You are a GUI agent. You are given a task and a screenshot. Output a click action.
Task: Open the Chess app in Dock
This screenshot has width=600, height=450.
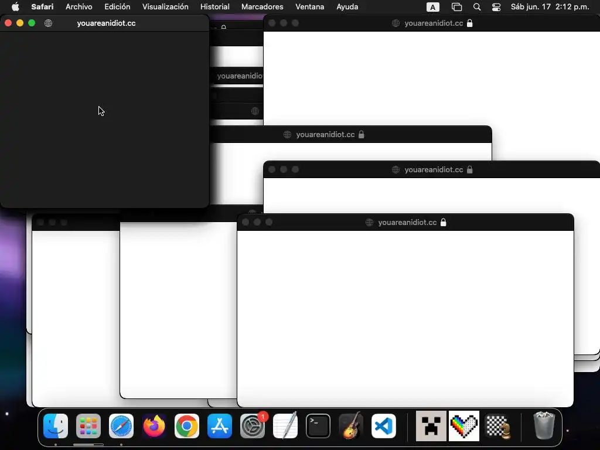[x=497, y=426]
